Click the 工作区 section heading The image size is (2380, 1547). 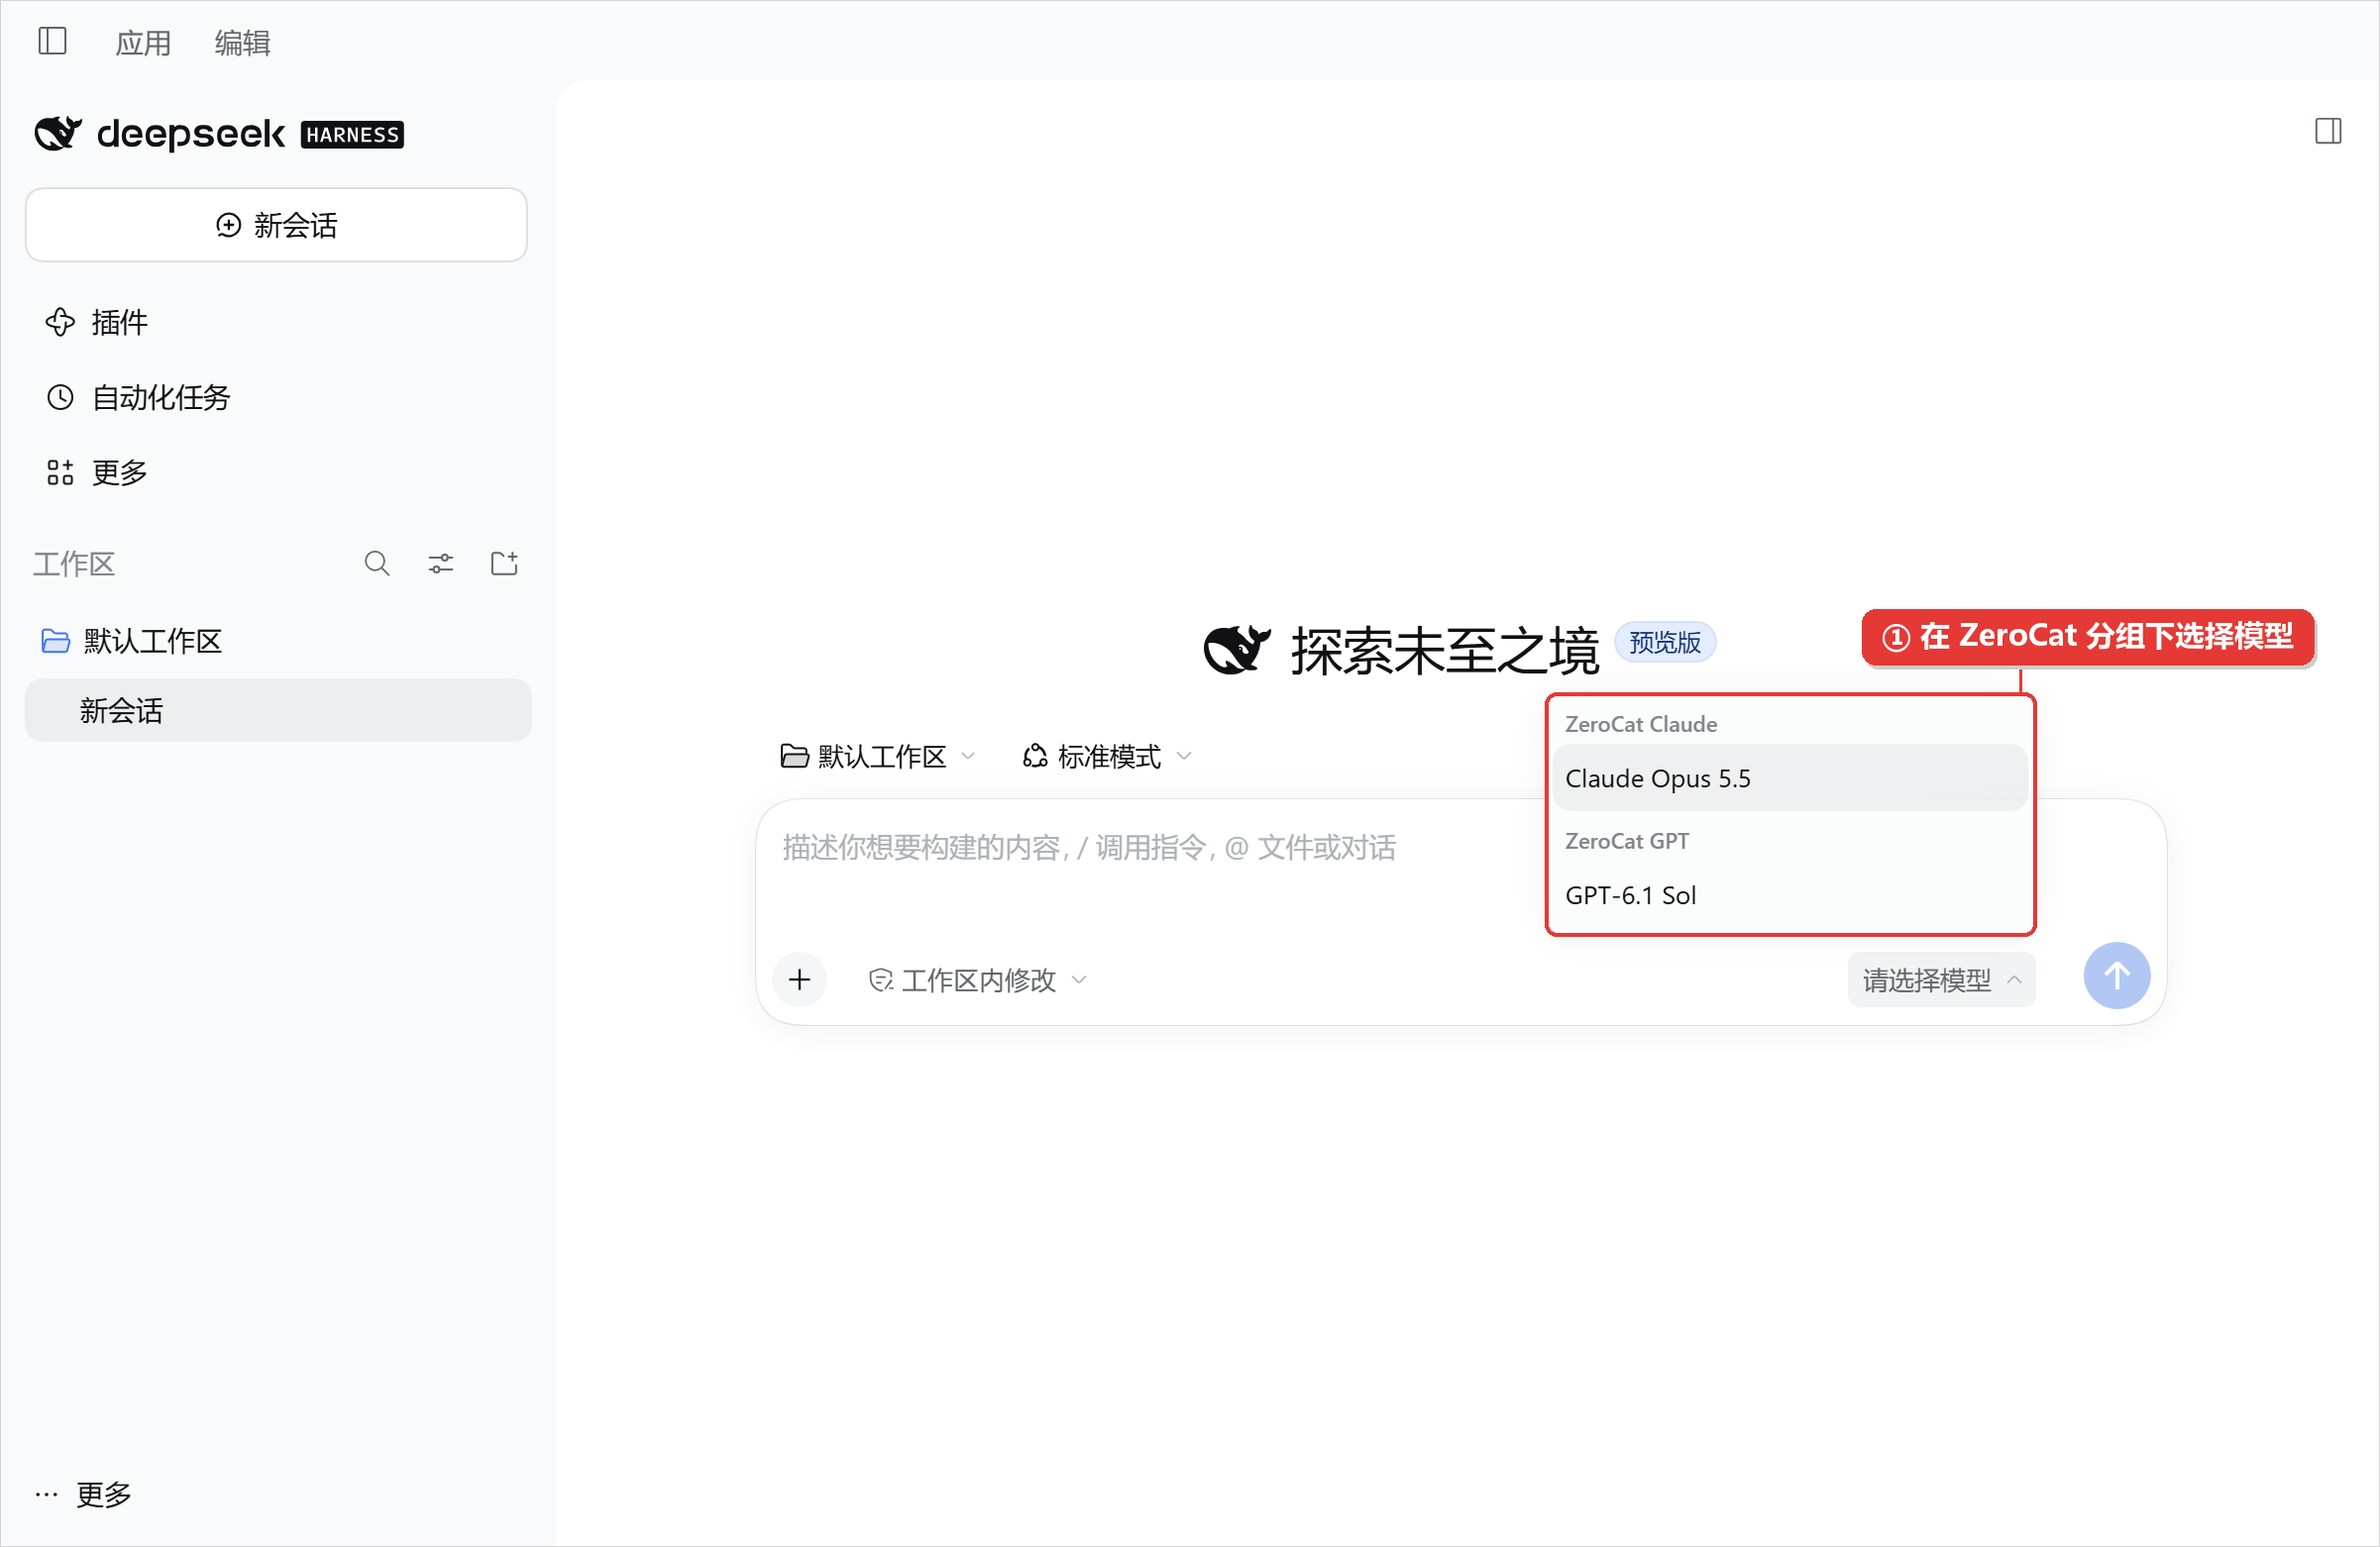pyautogui.click(x=74, y=565)
